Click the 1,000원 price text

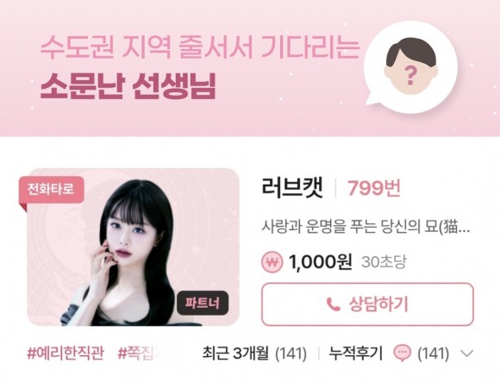click(x=320, y=262)
